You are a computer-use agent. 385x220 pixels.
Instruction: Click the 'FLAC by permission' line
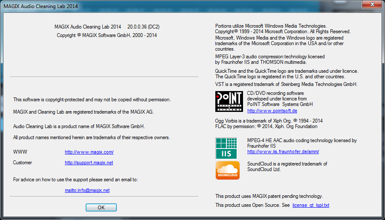tap(266, 126)
